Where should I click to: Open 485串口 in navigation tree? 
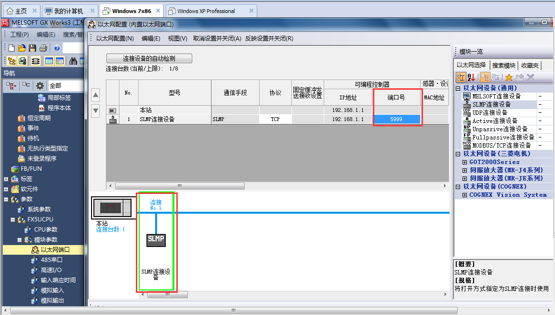52,260
